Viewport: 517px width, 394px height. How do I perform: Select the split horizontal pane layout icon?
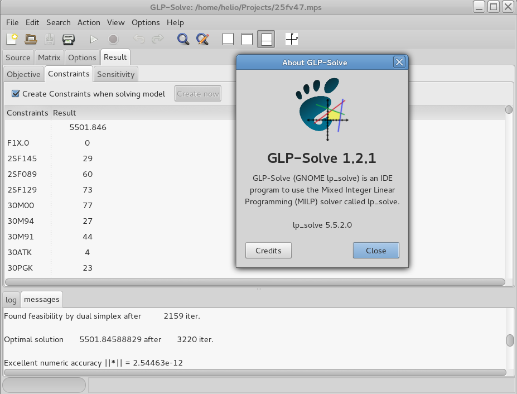coord(266,39)
